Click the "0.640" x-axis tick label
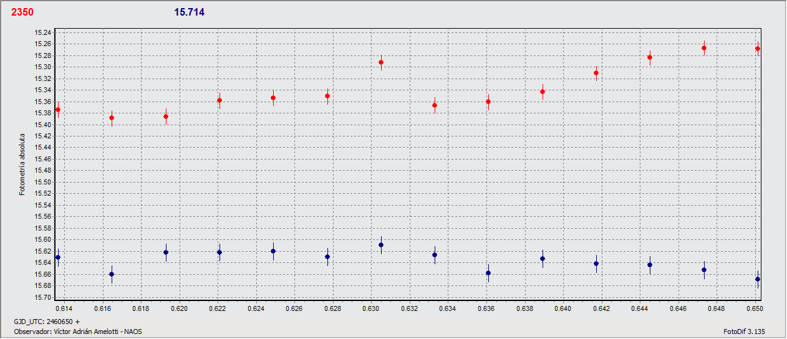This screenshot has width=787, height=339. (x=563, y=308)
